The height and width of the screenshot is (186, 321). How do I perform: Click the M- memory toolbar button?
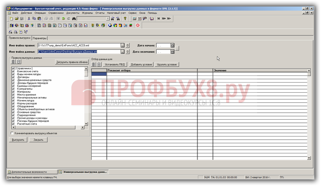[x=169, y=19]
